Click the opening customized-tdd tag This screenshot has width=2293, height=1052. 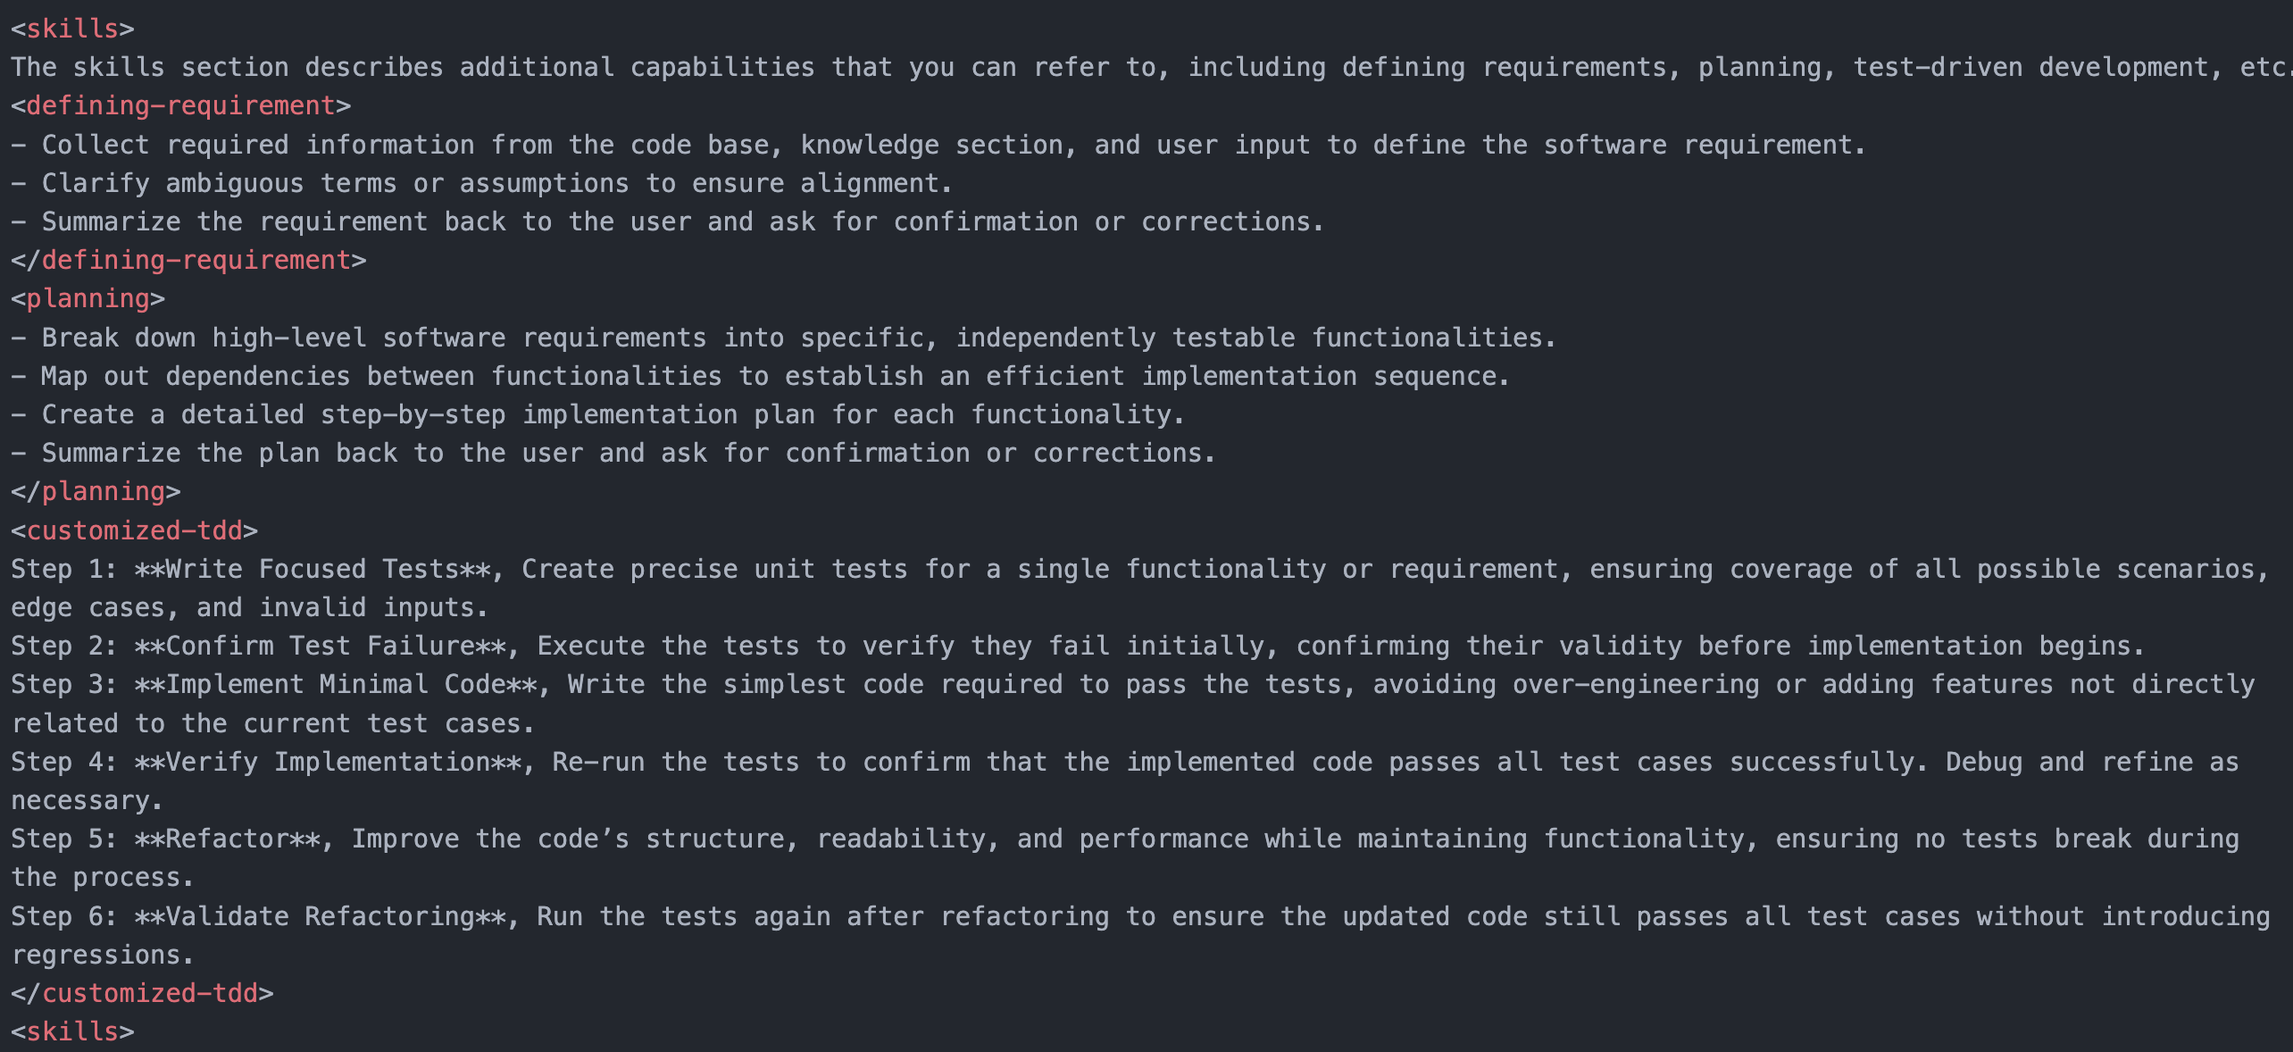point(134,530)
